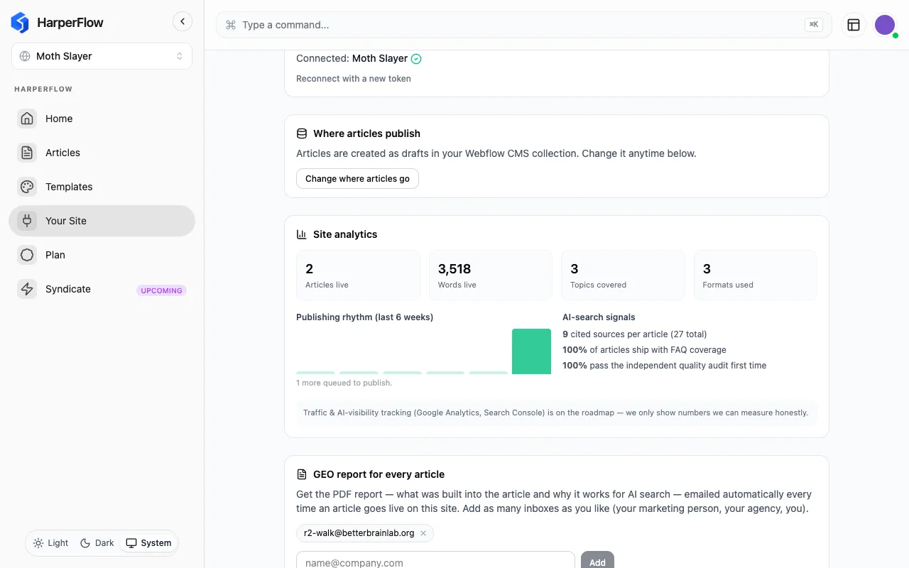Go to Templates in the sidebar
This screenshot has width=909, height=568.
tap(102, 187)
